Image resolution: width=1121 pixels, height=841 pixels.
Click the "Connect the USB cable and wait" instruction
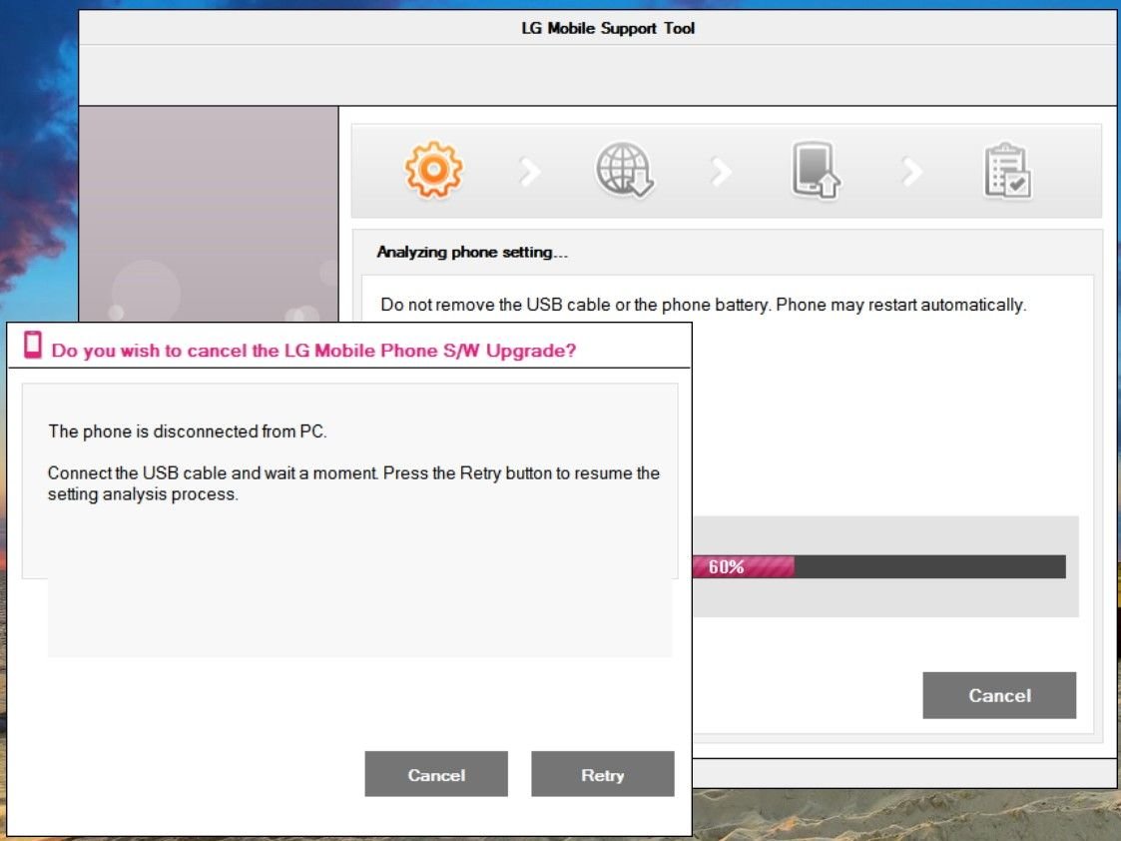point(353,483)
